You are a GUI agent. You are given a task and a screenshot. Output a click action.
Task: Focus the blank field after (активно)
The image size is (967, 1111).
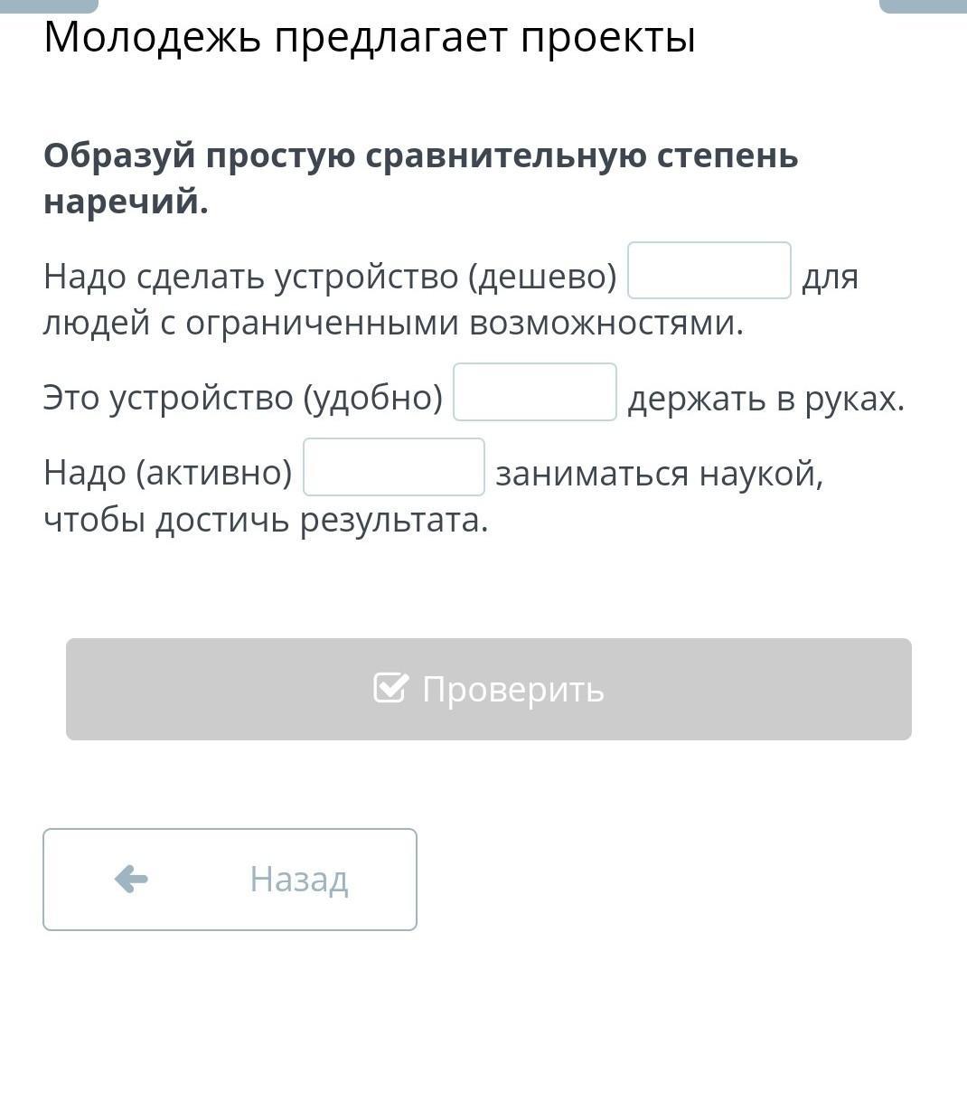[x=394, y=467]
